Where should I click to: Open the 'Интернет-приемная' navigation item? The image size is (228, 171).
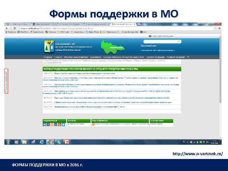tap(176, 57)
